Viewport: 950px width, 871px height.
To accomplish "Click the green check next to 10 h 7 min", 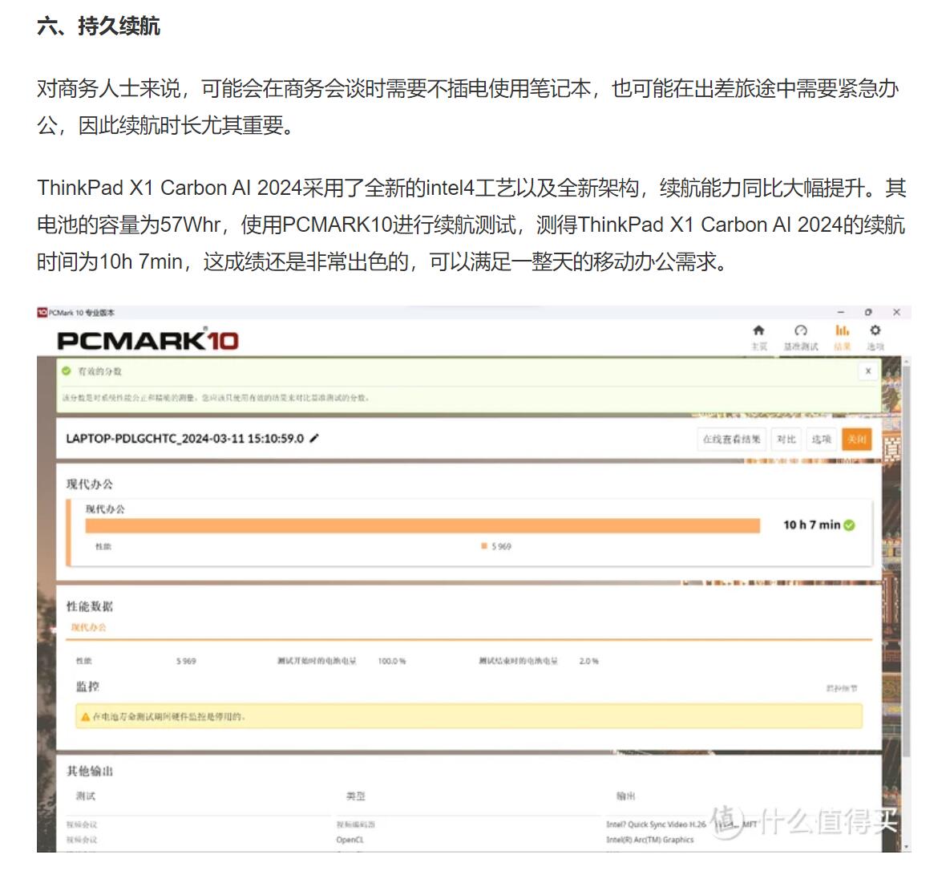I will (850, 525).
